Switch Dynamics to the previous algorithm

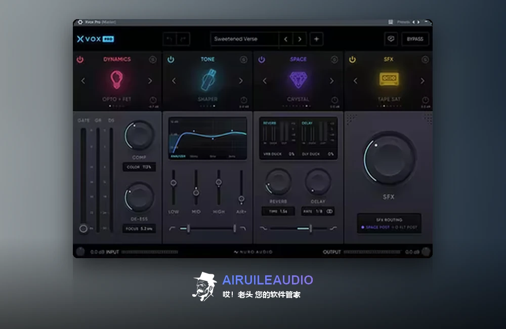(x=83, y=80)
